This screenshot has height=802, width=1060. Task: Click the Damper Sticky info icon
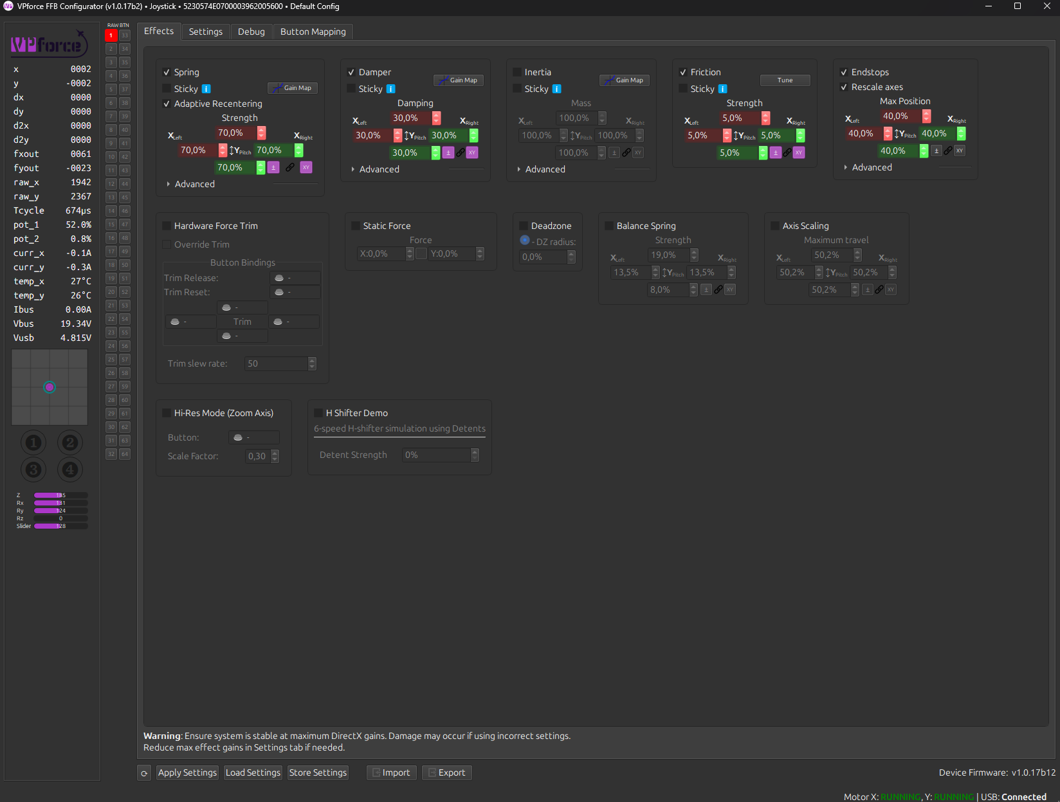coord(391,89)
